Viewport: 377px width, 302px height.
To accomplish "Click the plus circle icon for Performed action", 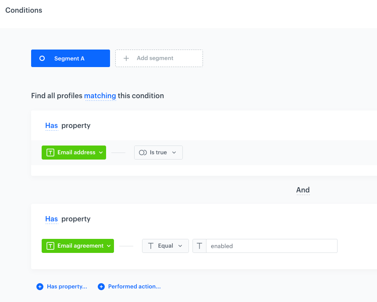I will [101, 287].
